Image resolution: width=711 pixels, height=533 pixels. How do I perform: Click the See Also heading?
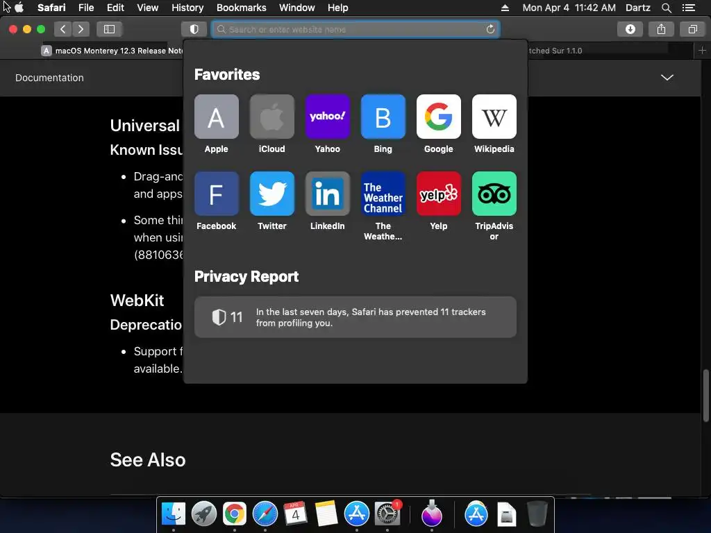click(148, 459)
